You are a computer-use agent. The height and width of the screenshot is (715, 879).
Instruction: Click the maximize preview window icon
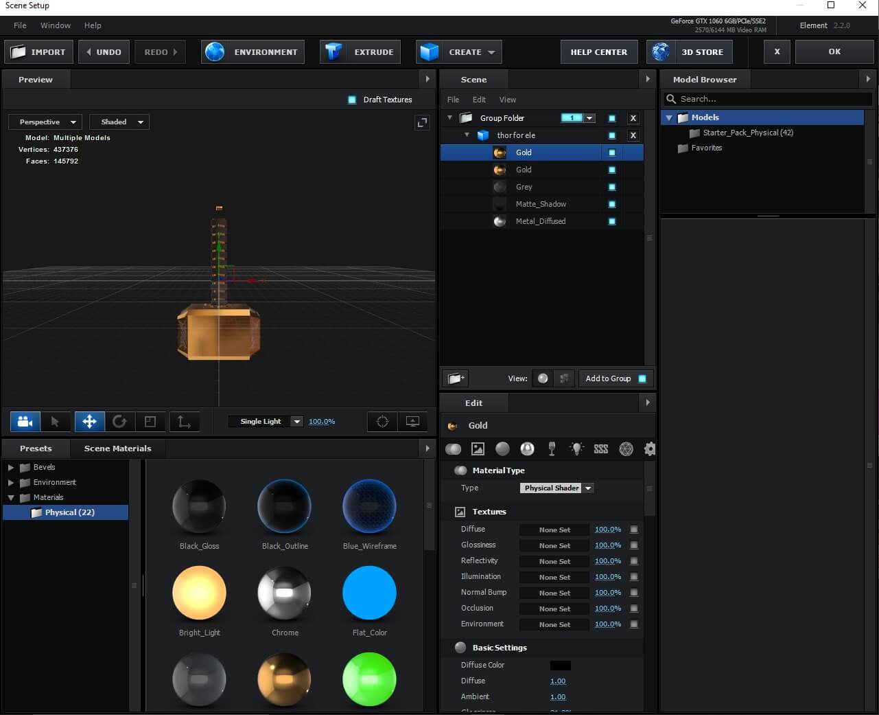coord(422,122)
